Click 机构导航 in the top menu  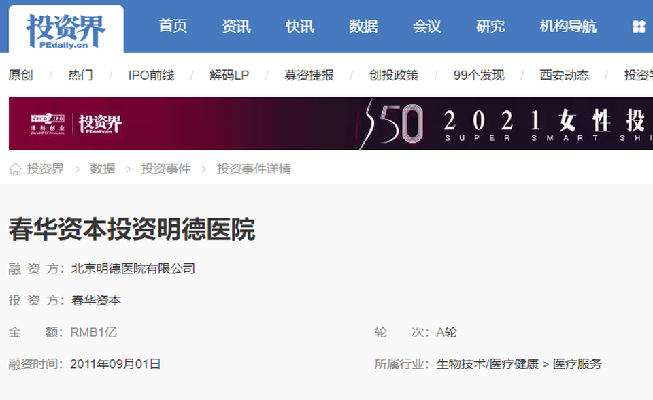[x=568, y=27]
